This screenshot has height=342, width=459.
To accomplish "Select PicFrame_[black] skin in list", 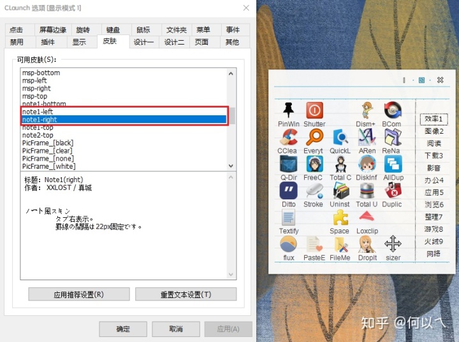I will (x=124, y=143).
